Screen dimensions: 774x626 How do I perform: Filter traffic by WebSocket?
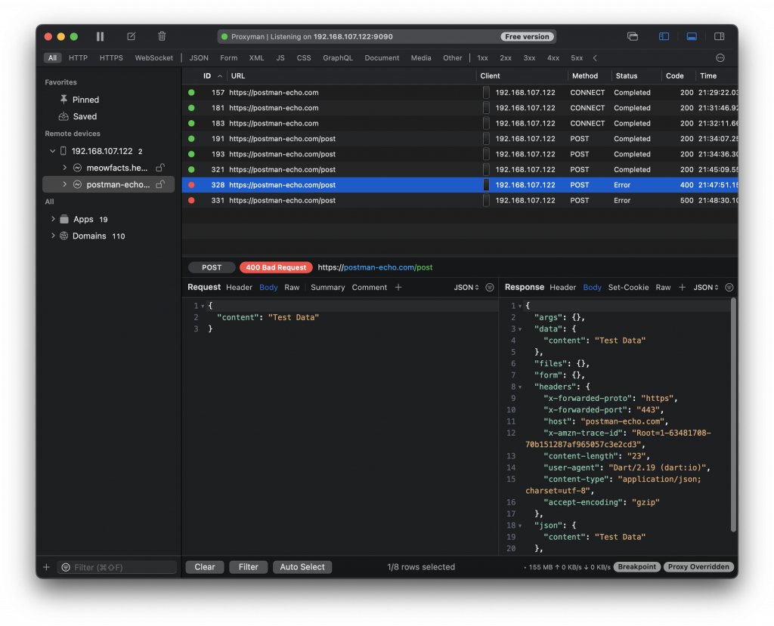(154, 57)
